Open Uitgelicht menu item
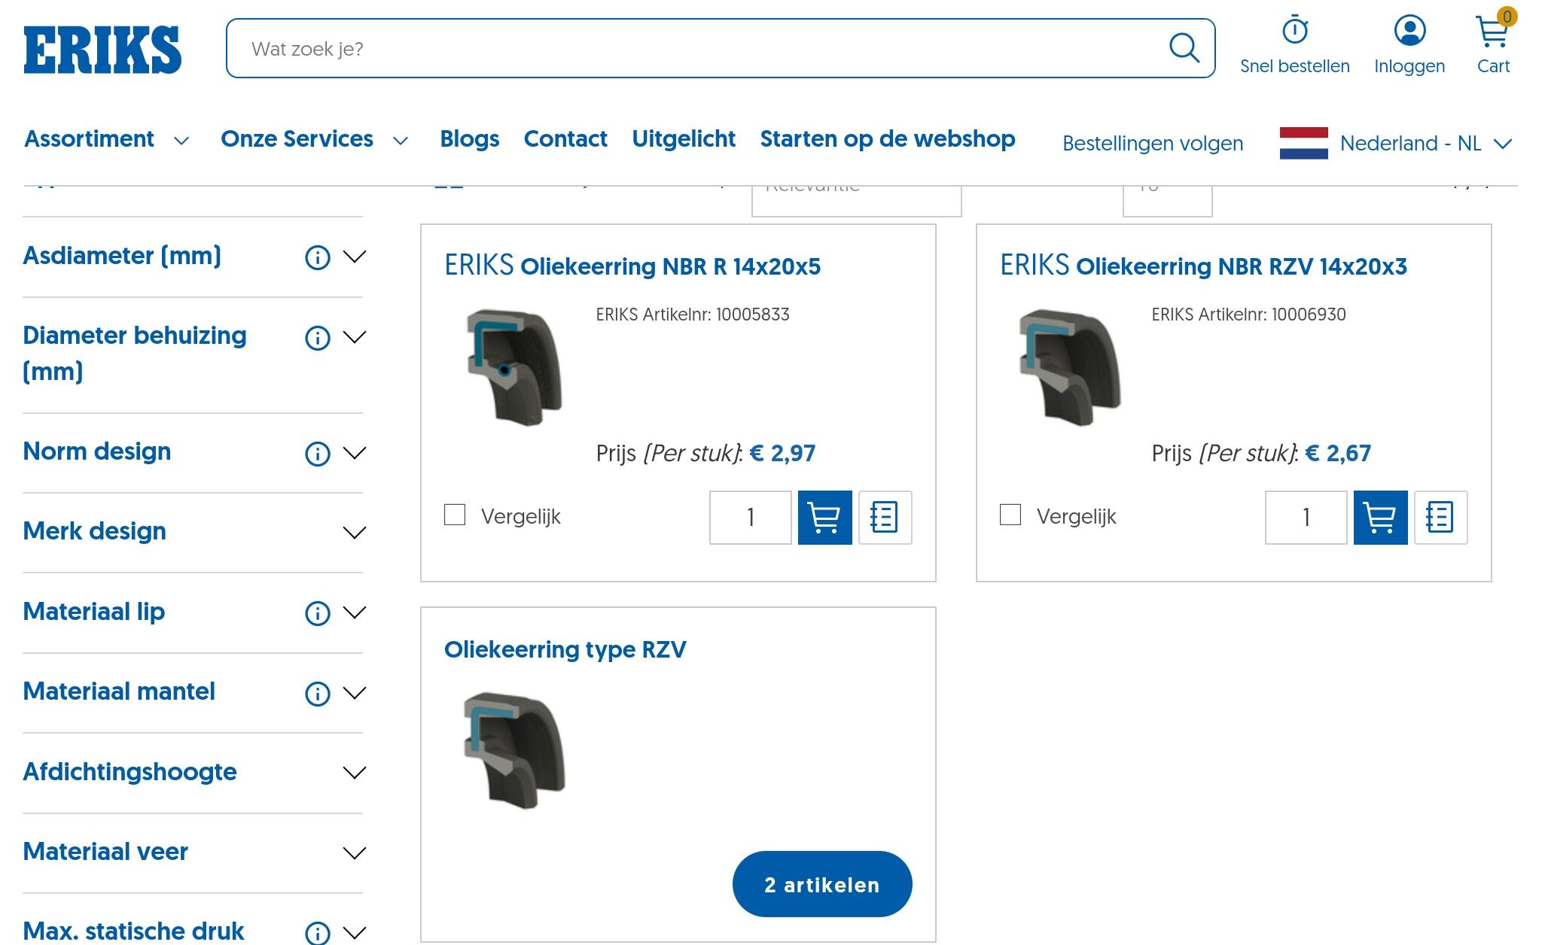Image resolution: width=1542 pixels, height=945 pixels. click(x=684, y=139)
